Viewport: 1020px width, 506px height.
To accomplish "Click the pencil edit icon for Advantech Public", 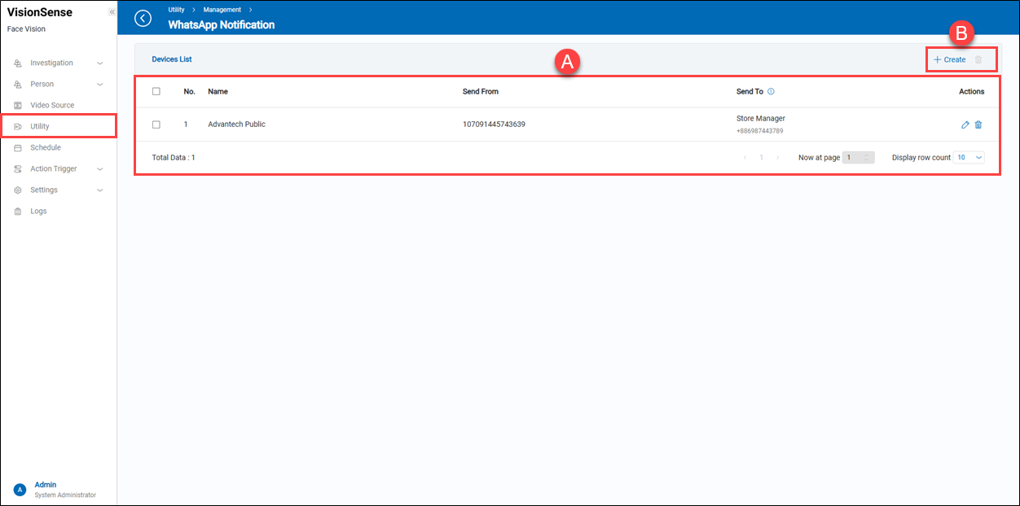I will (965, 124).
